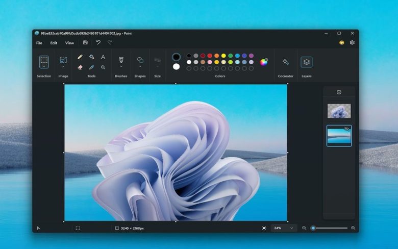Toggle visibility of the background layer
This screenshot has width=398, height=249.
pyautogui.click(x=346, y=129)
